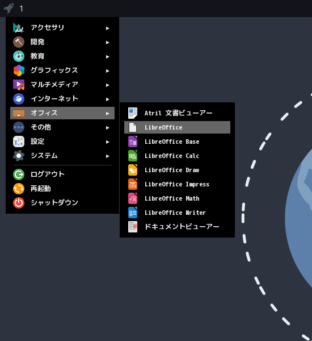Click the 教育 atom icon
Viewport: 312px width, 341px height.
(x=19, y=56)
